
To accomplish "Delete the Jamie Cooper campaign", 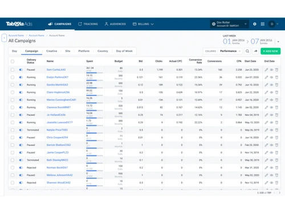I will coord(276,152).
